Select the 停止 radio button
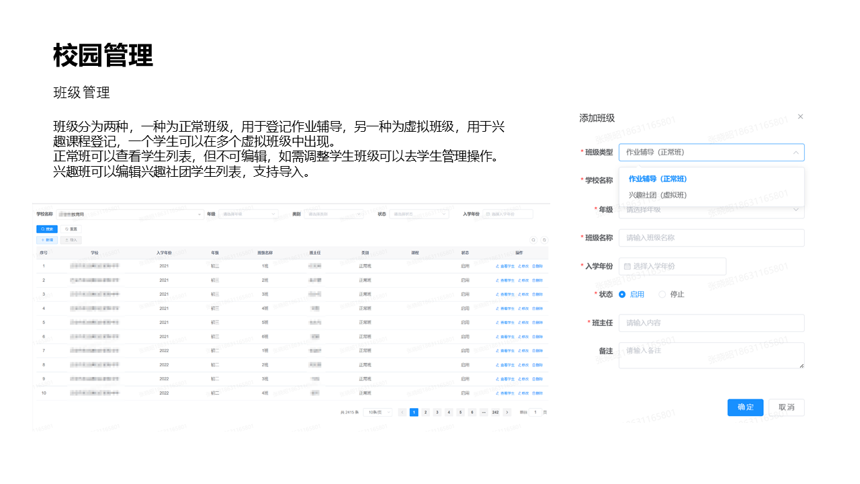Image resolution: width=860 pixels, height=484 pixels. pyautogui.click(x=662, y=294)
